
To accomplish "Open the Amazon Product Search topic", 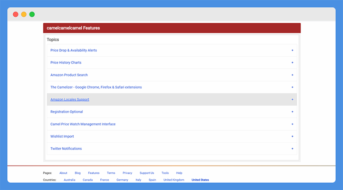I will pos(69,75).
